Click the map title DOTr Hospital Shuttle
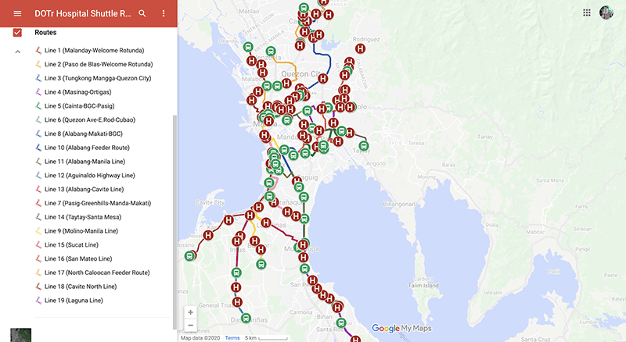626x342 pixels. click(x=83, y=13)
